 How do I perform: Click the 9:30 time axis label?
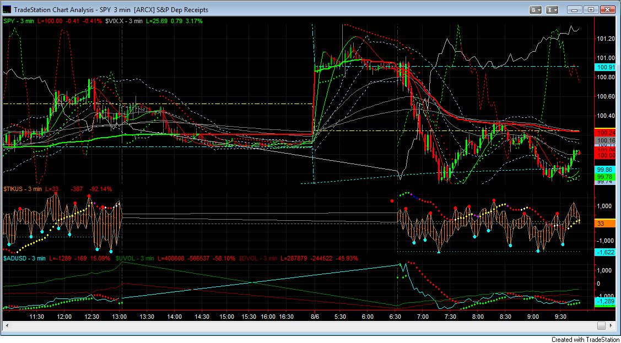(x=561, y=317)
